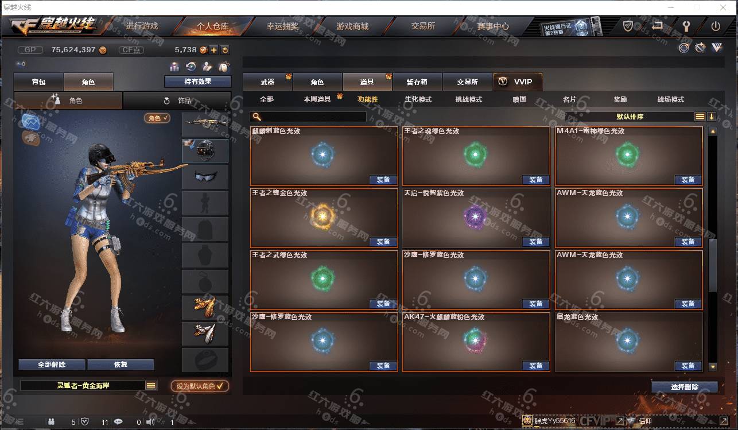
Task: Click the scroll down arrow of item list
Action: coord(713,366)
